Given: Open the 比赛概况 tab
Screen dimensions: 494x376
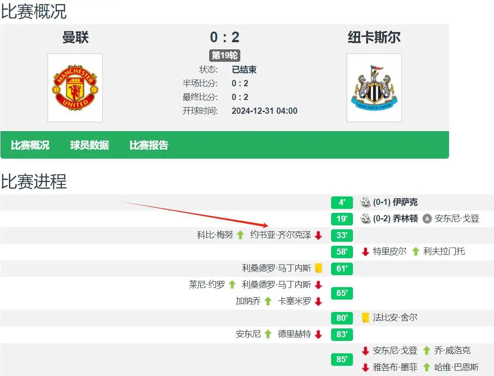Looking at the screenshot, I should point(30,145).
